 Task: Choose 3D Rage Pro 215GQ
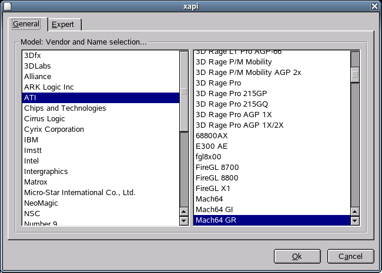(272, 104)
